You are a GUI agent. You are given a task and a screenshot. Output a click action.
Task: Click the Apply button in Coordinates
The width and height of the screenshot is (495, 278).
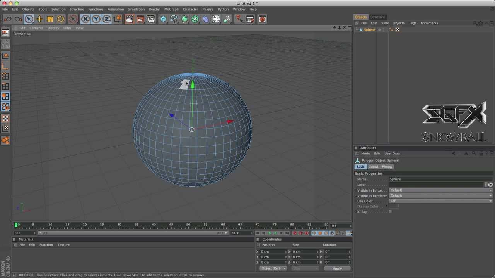tap(337, 268)
